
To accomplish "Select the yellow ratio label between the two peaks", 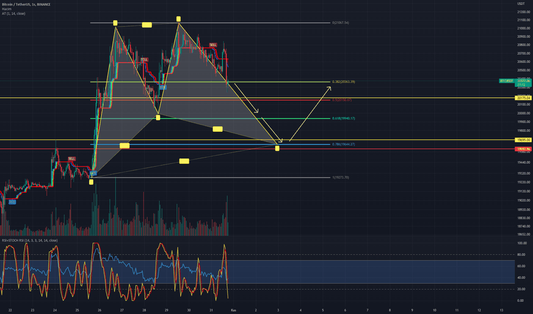I will coord(147,25).
